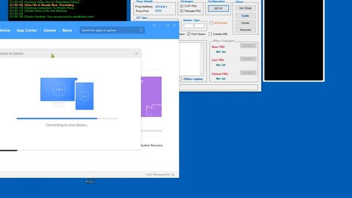The image size is (352, 198).
Task: Open the App Center tab
Action: pyautogui.click(x=27, y=30)
